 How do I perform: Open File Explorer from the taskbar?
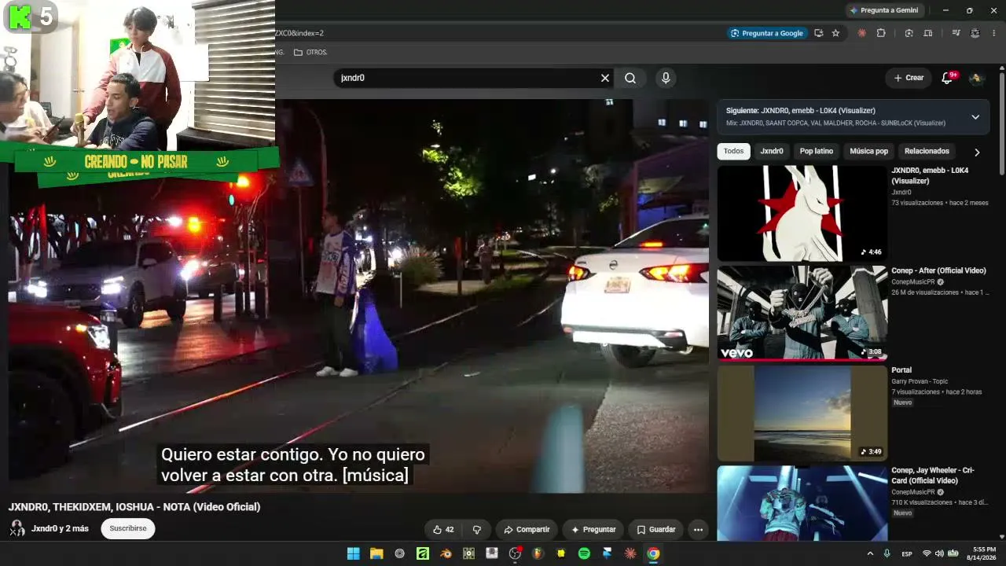tap(376, 553)
